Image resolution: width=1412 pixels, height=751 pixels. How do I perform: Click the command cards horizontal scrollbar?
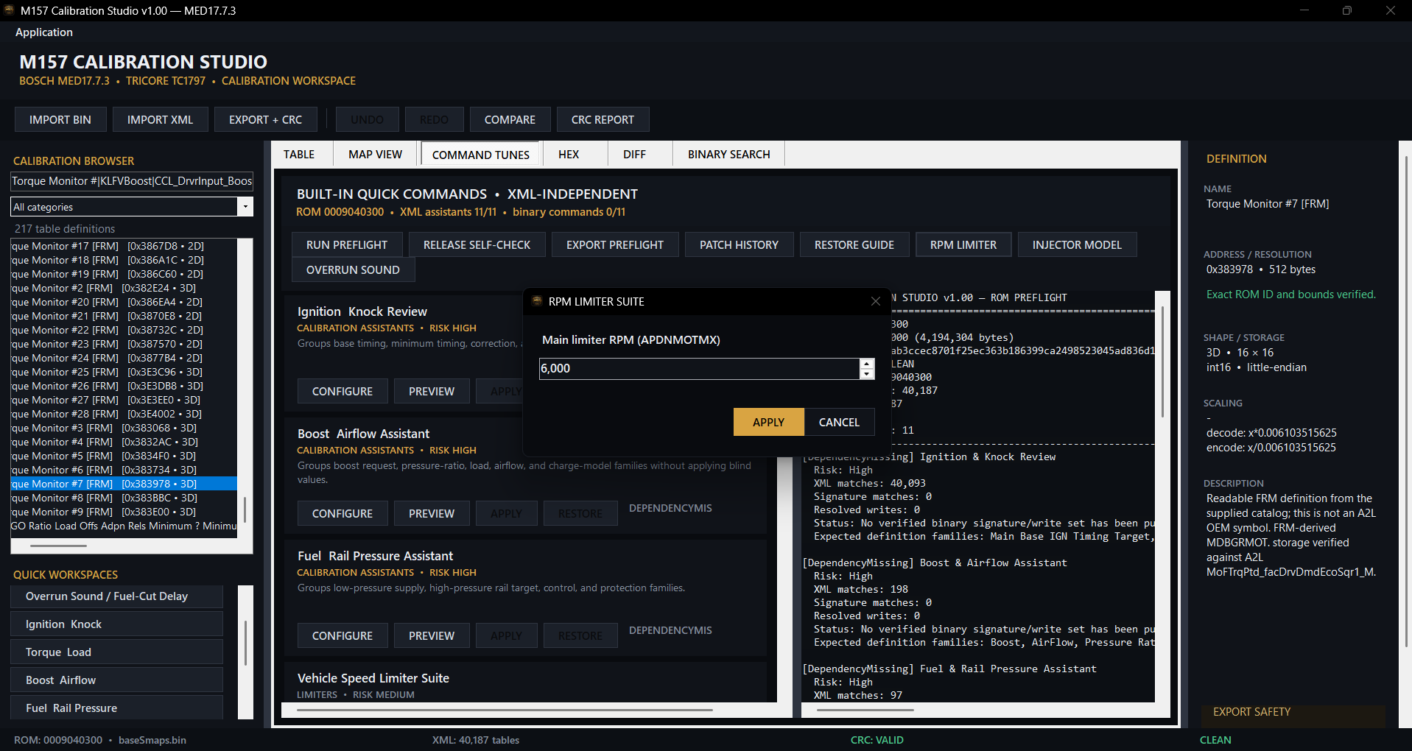tap(505, 710)
